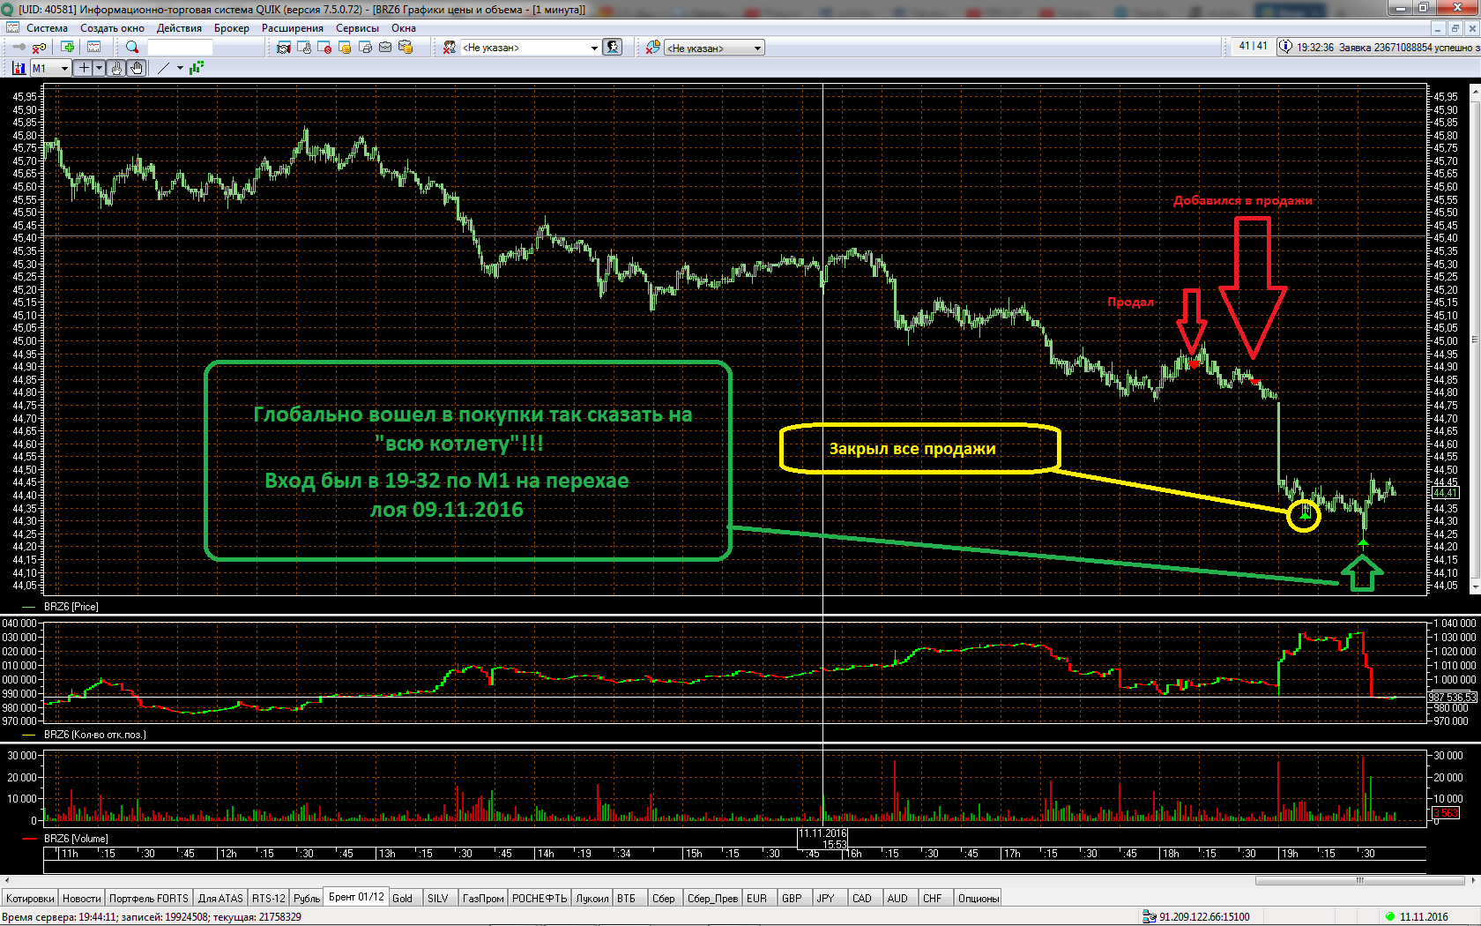Switch to the Опционы tab
This screenshot has height=926, width=1481.
(x=979, y=899)
